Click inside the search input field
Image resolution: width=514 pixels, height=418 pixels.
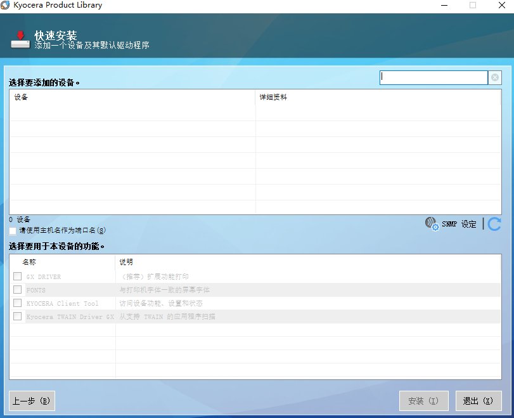(434, 77)
